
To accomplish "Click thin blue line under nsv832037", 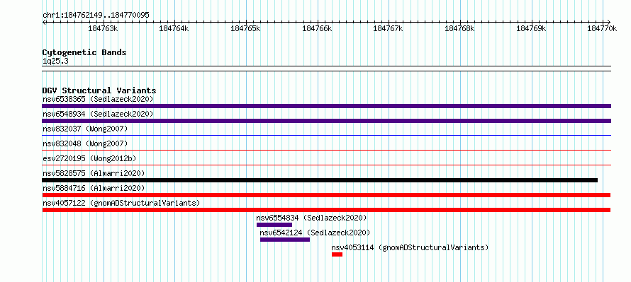I will click(326, 135).
